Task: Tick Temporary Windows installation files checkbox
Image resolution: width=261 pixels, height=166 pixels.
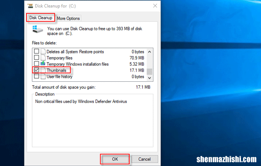Action: coord(37,64)
